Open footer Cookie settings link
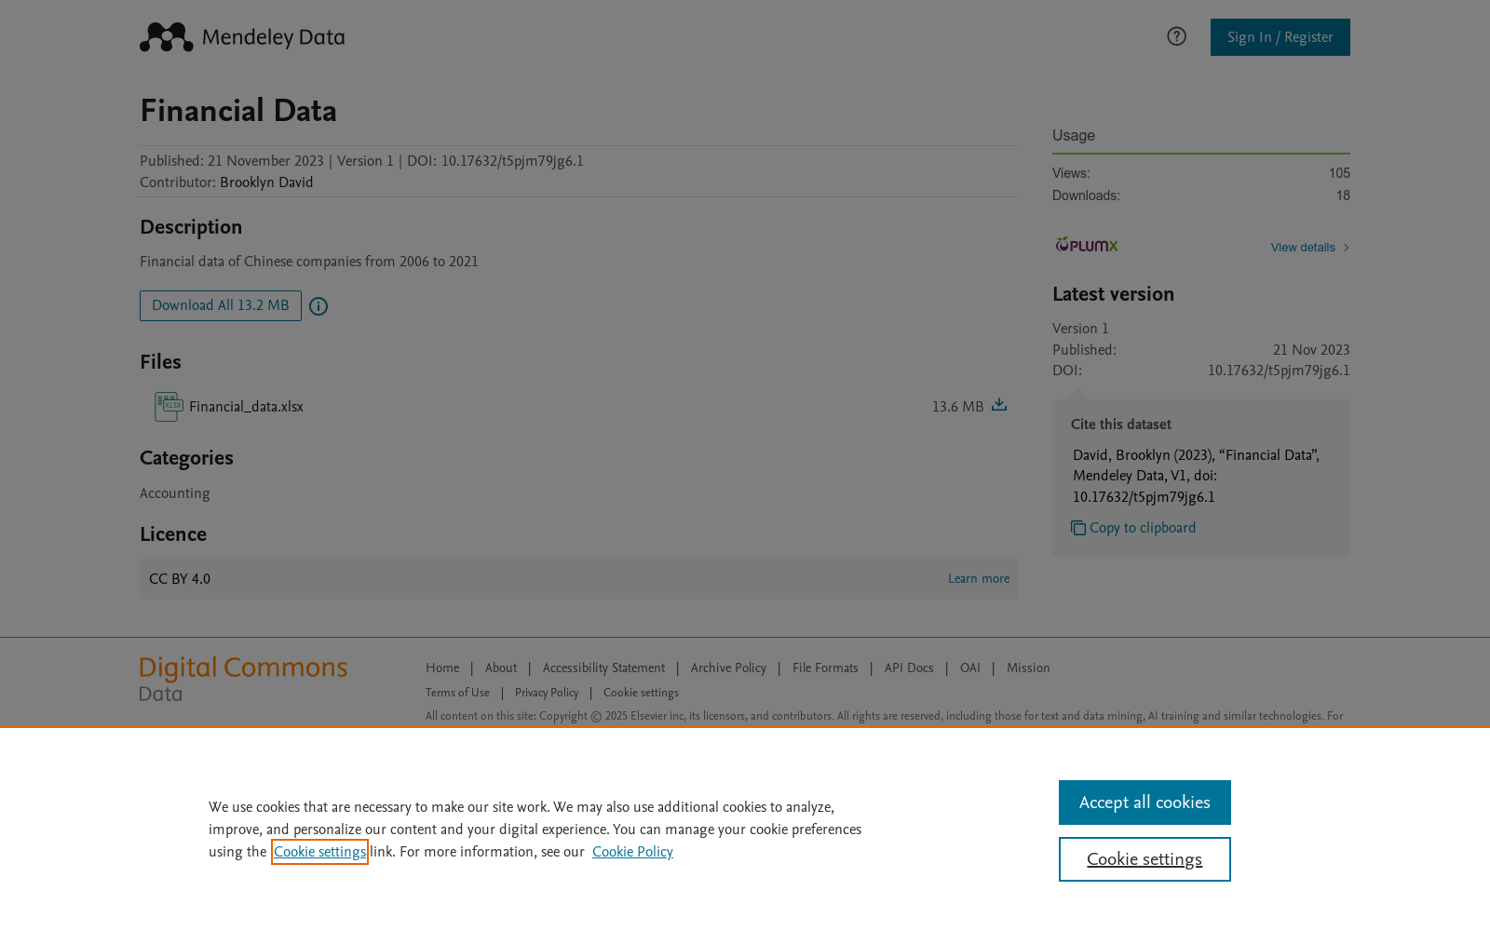 point(641,693)
